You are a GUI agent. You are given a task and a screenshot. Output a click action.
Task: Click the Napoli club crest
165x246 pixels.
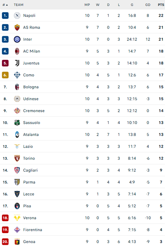click(x=16, y=15)
